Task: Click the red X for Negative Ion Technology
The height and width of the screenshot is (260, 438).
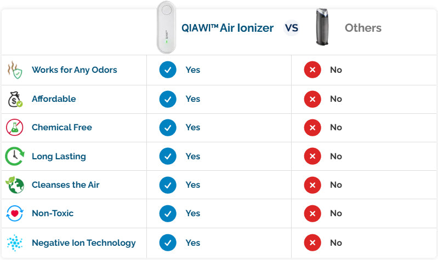Action: (x=312, y=242)
